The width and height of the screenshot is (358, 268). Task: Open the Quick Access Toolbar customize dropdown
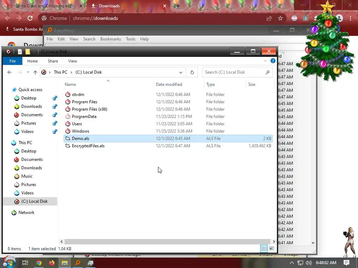34,52
